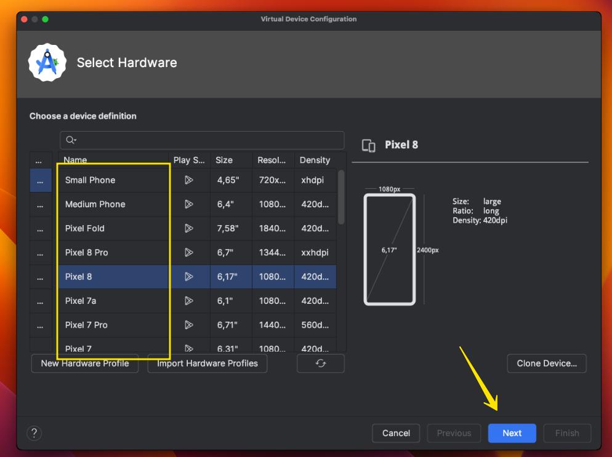612x457 pixels.
Task: Click the phone preview outline diagram
Action: coord(390,250)
